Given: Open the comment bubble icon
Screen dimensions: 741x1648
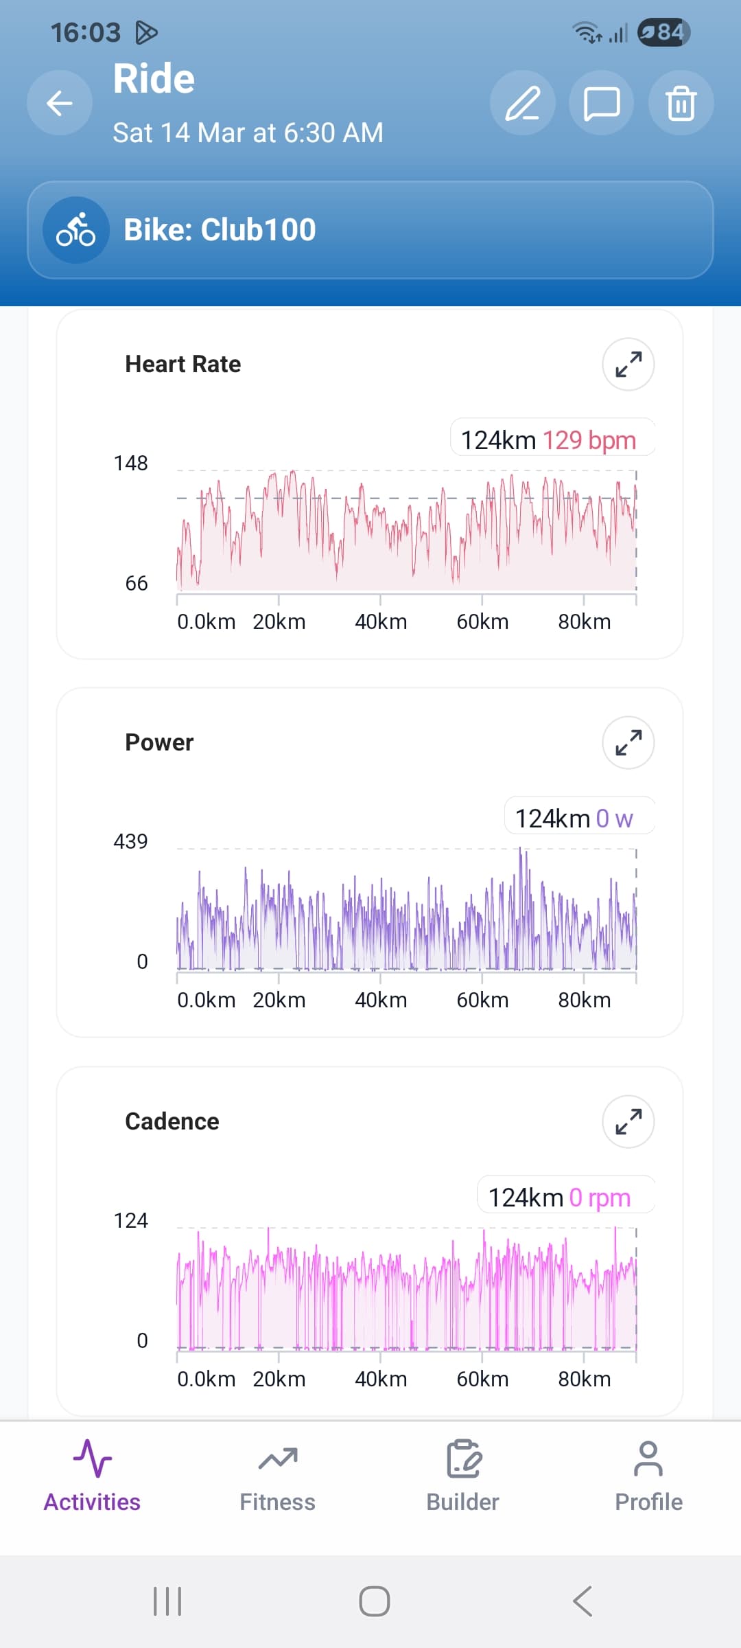Looking at the screenshot, I should coord(601,103).
